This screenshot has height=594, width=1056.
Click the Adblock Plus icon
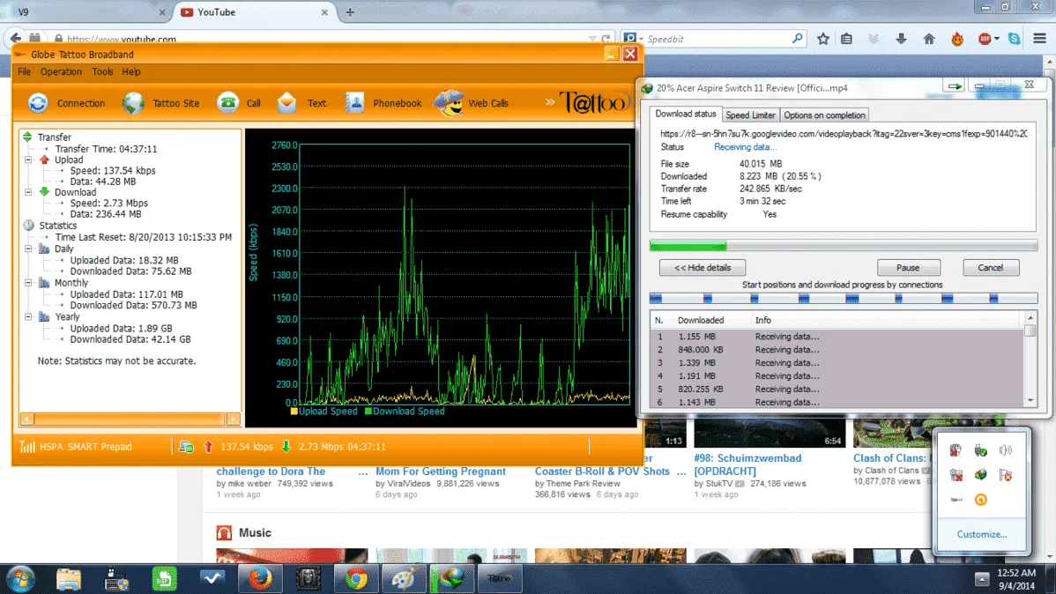point(985,39)
